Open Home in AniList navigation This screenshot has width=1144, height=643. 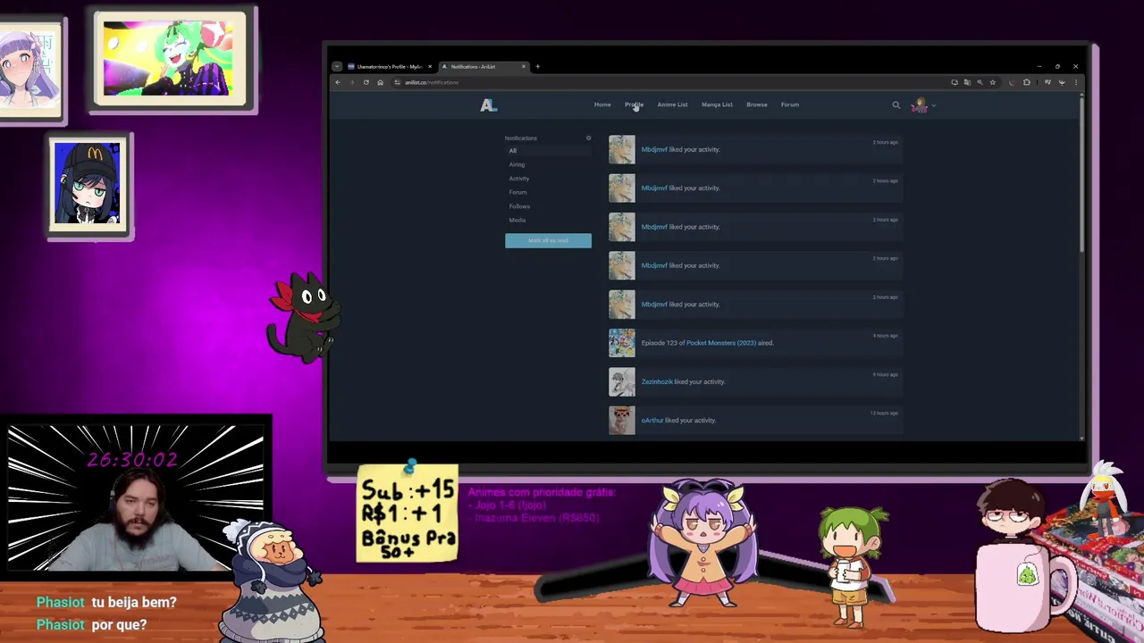coord(602,104)
